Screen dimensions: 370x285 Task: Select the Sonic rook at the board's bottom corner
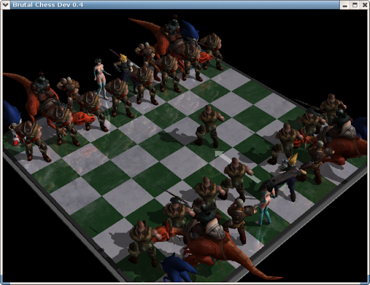point(178,268)
